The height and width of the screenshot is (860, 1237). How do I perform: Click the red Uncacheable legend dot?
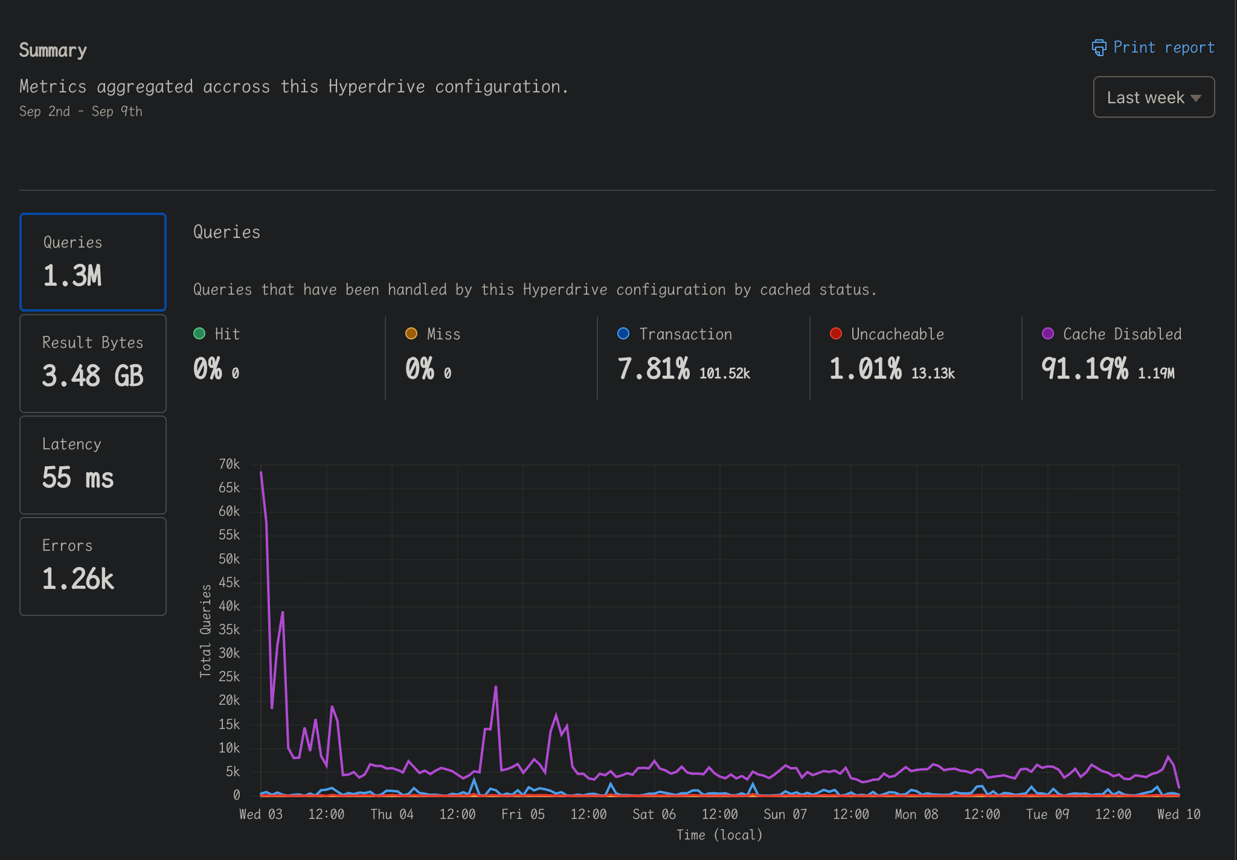[x=836, y=333]
